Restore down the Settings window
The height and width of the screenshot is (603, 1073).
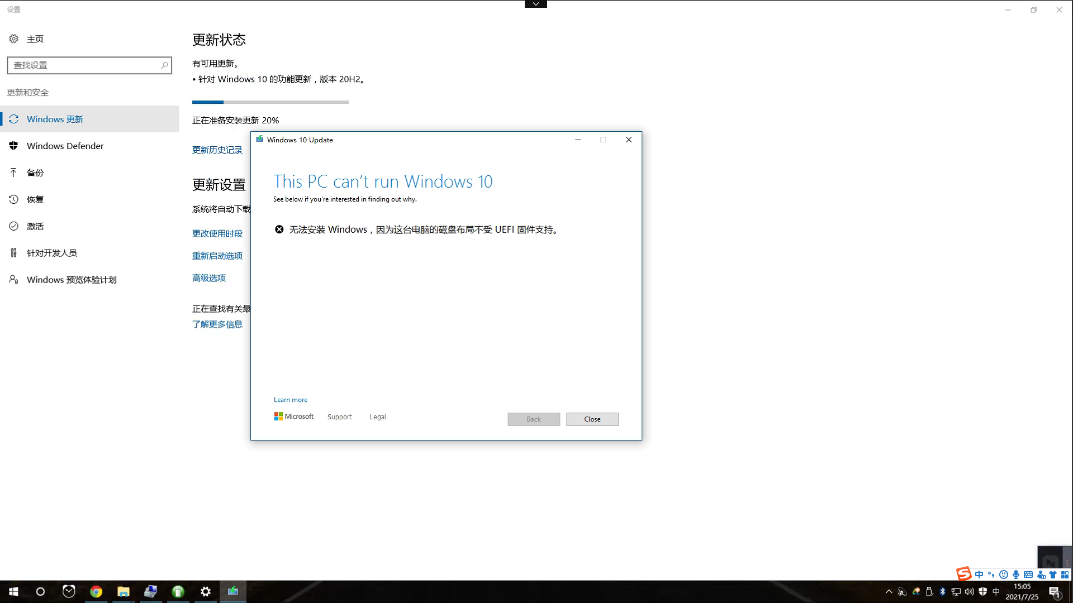[1033, 10]
